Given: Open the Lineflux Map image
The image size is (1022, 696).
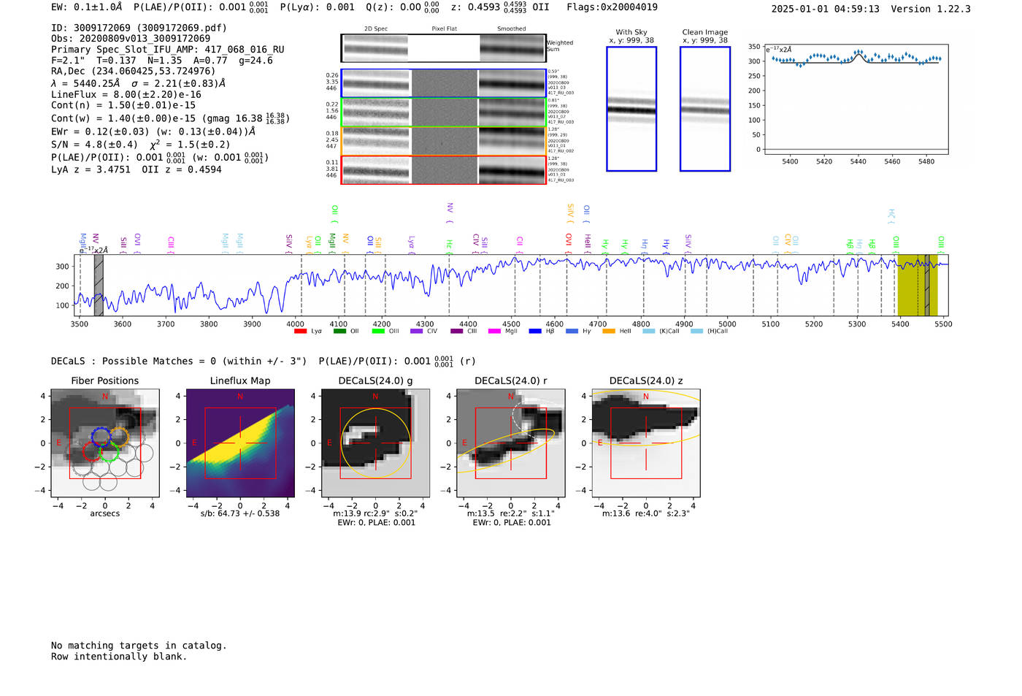Looking at the screenshot, I should pos(240,443).
